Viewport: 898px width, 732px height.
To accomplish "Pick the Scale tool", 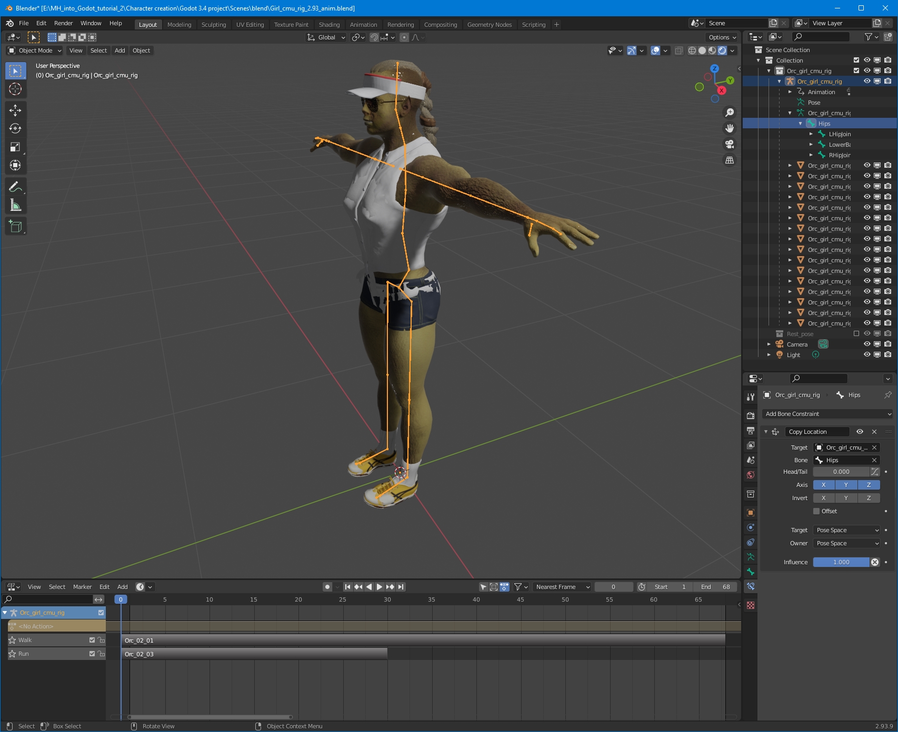I will point(15,147).
